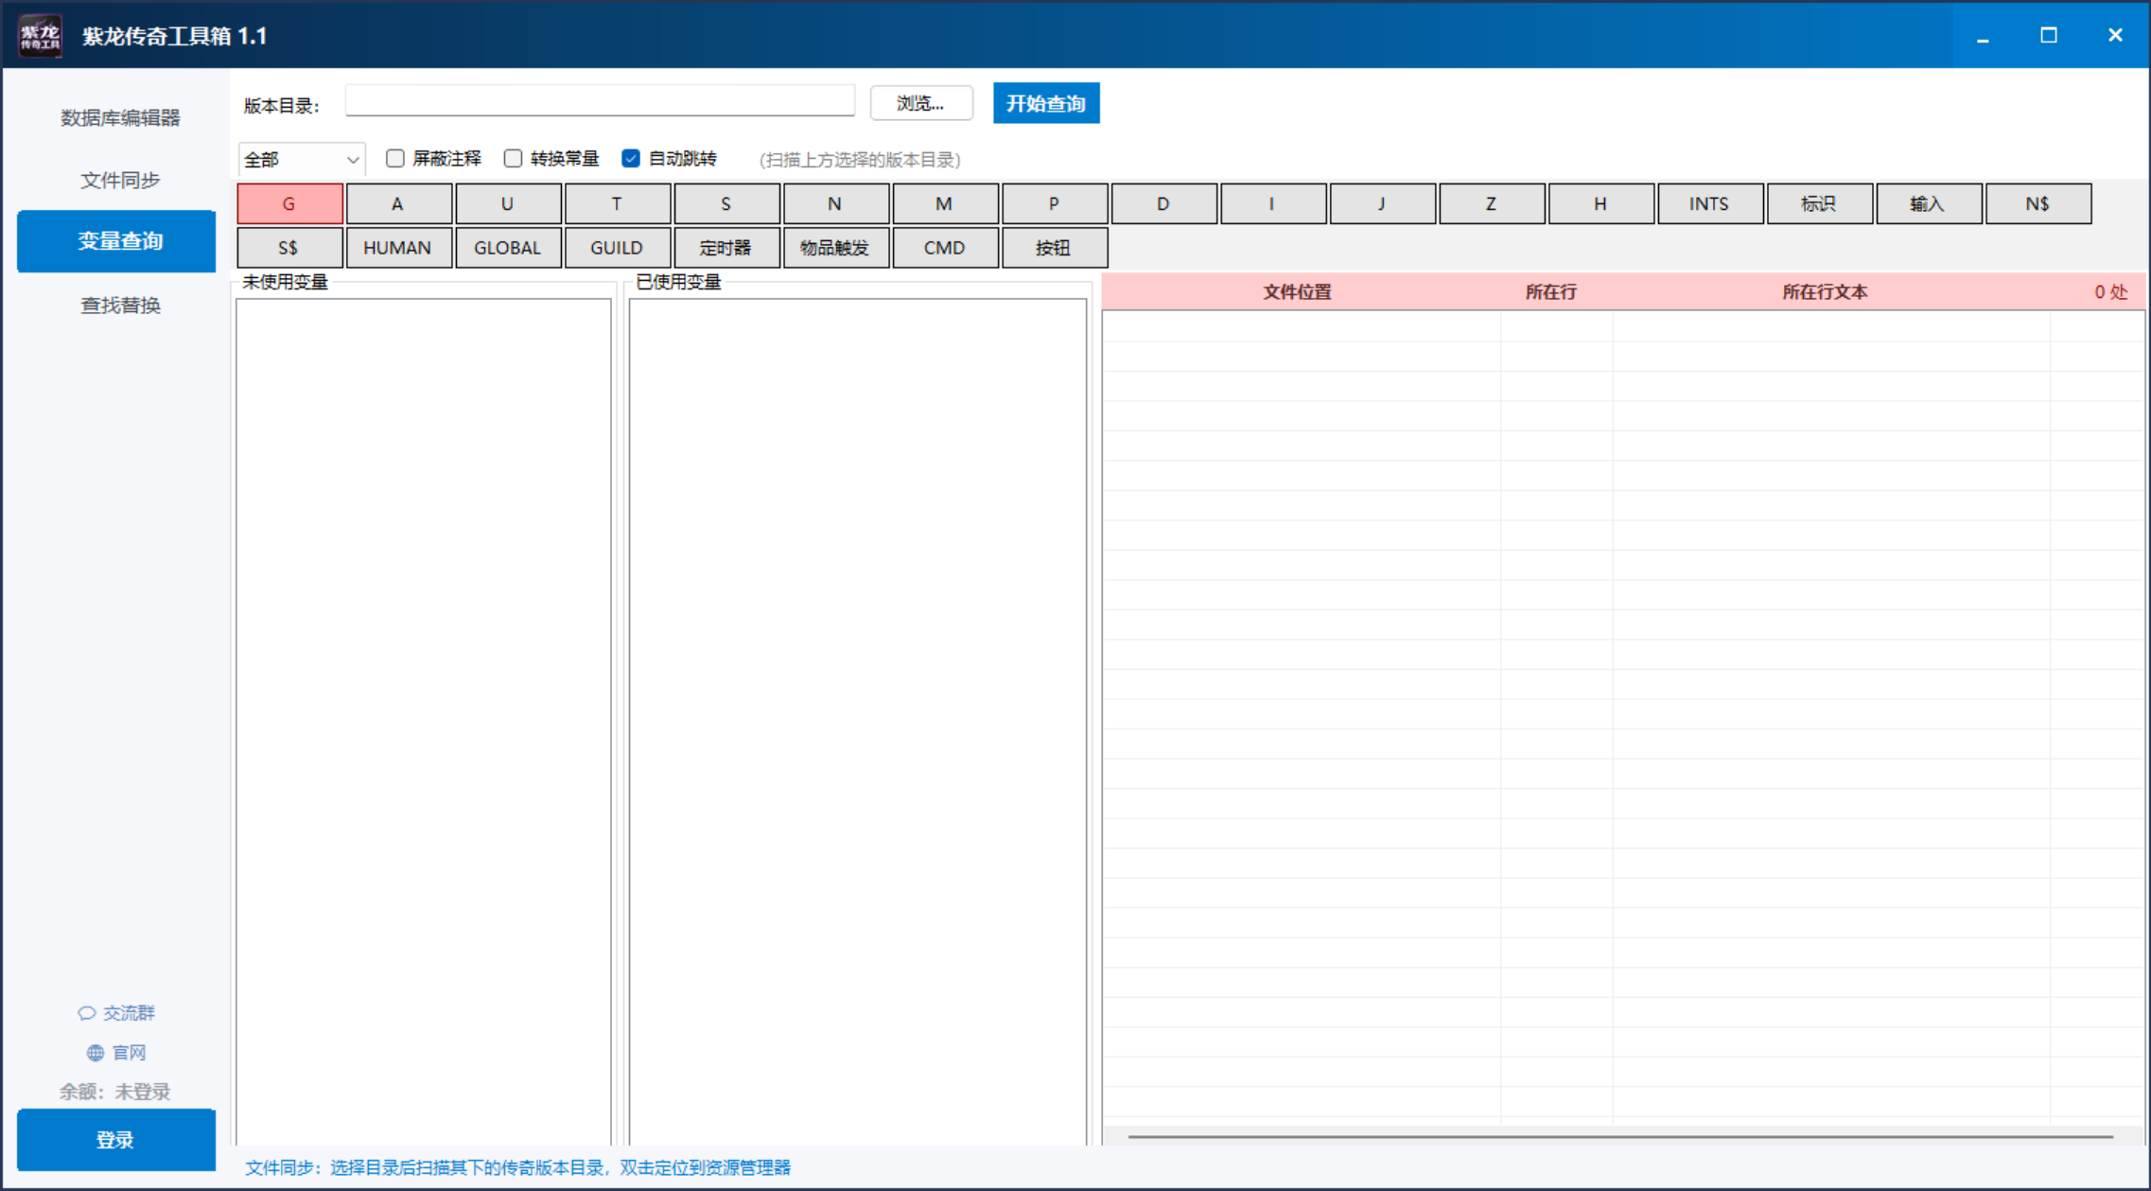Choose the S variable tab

[x=726, y=203]
